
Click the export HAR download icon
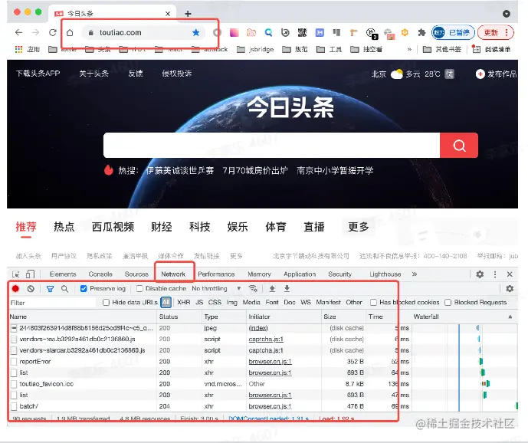(287, 289)
